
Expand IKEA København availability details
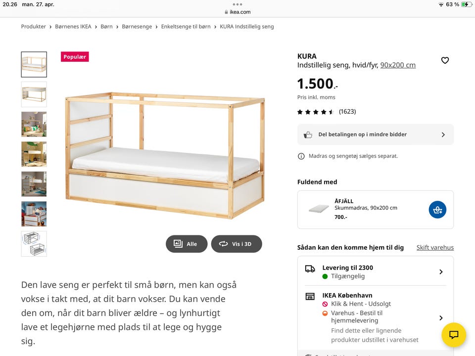tap(440, 318)
